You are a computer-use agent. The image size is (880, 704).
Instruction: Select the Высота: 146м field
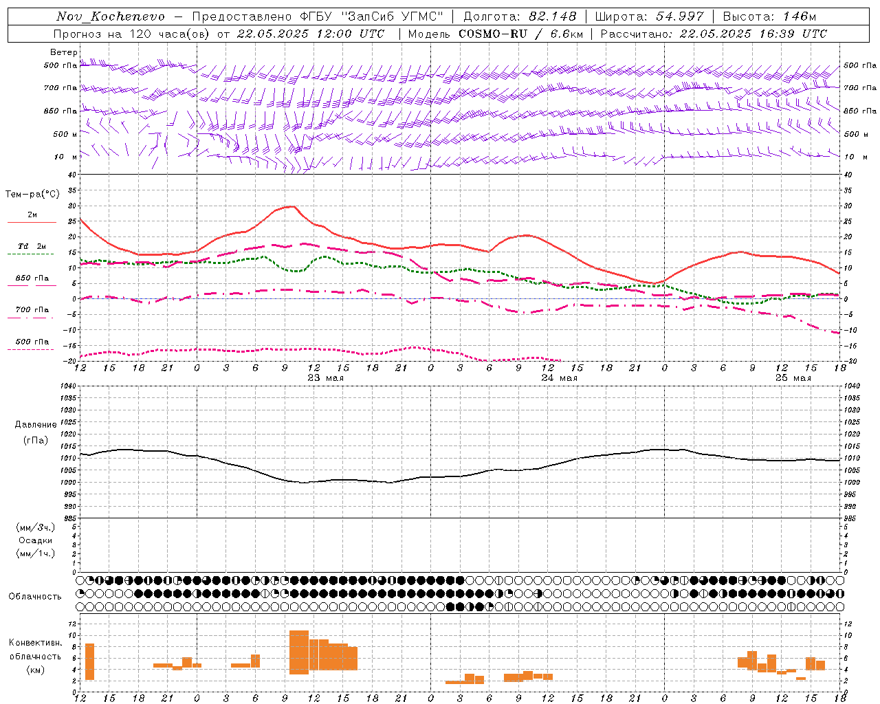point(769,16)
